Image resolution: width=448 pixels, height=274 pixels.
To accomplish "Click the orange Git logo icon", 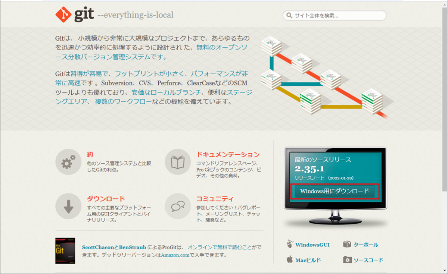I will point(63,15).
